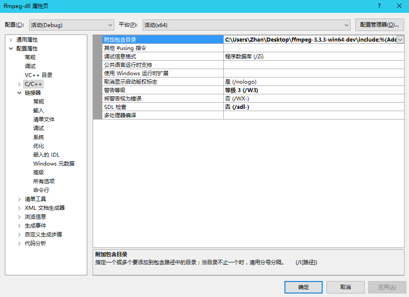Click the 应用(A) button
This screenshot has height=297, width=409.
pyautogui.click(x=387, y=287)
